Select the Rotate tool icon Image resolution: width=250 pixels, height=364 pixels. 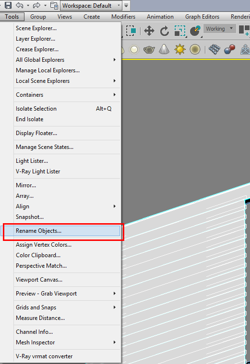coord(165,31)
